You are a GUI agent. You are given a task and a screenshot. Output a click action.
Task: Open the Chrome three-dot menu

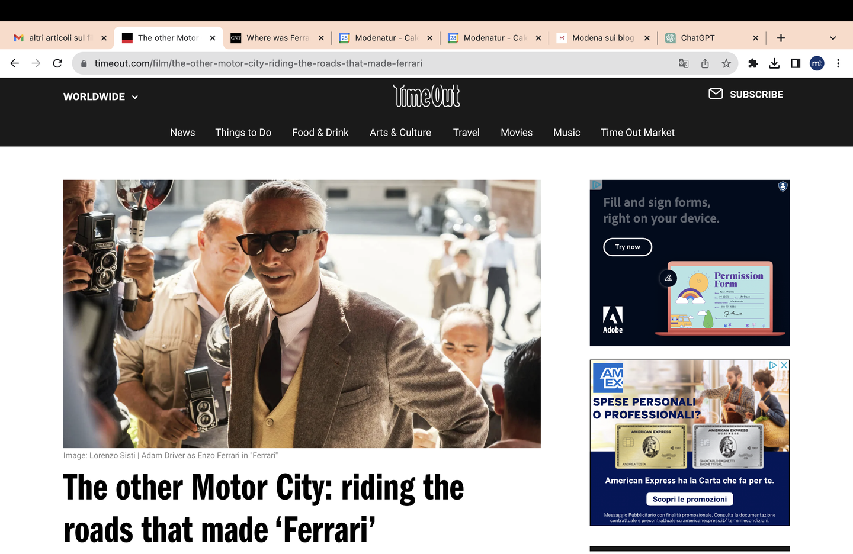pos(838,63)
